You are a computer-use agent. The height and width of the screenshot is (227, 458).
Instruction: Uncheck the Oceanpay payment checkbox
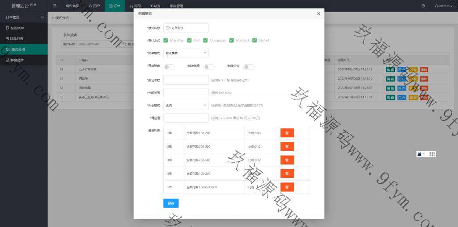coord(205,40)
